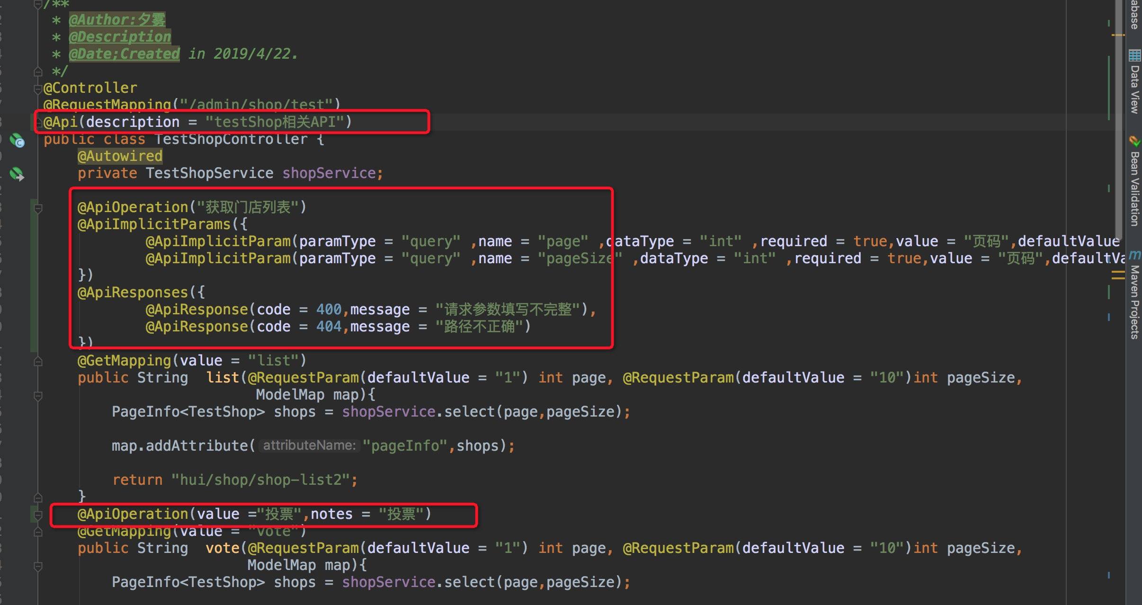Click the Data View grid icon
The image size is (1142, 605).
(1134, 55)
